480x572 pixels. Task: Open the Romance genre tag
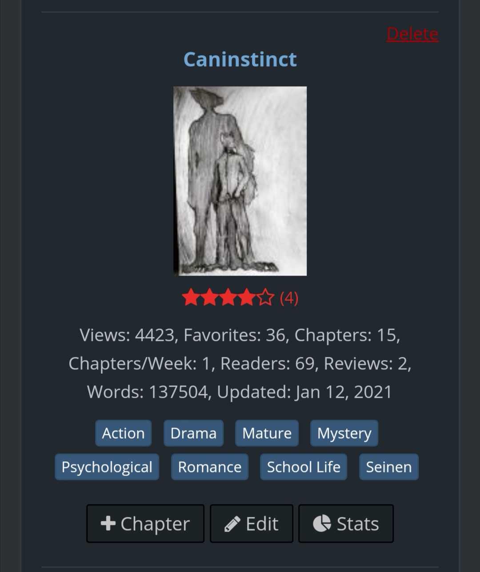point(209,467)
